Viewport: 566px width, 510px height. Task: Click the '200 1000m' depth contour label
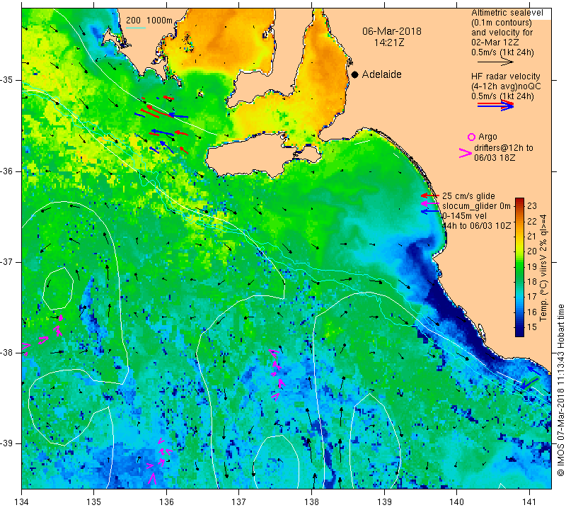(x=149, y=21)
